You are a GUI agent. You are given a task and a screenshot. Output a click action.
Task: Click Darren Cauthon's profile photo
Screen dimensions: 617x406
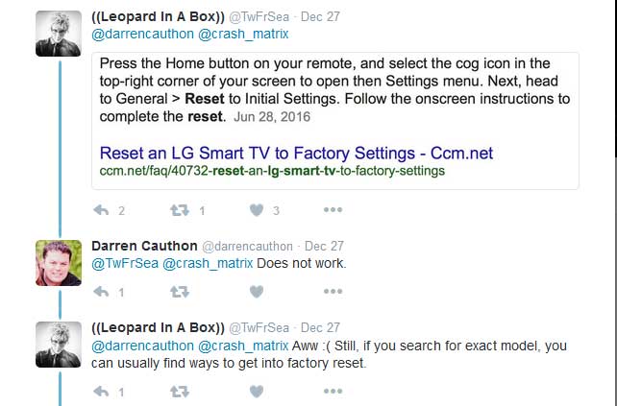click(x=59, y=262)
